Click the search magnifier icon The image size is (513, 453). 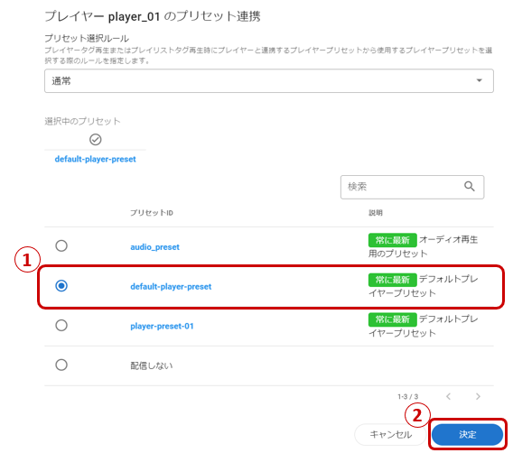pos(469,186)
